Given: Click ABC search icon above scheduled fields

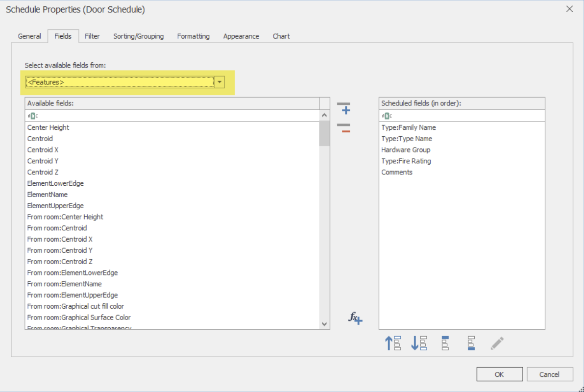Looking at the screenshot, I should (387, 116).
